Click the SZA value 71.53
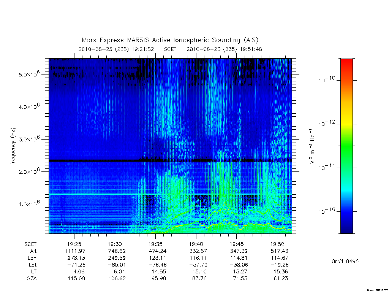Screen dimensions: 389x292 click(x=240, y=279)
